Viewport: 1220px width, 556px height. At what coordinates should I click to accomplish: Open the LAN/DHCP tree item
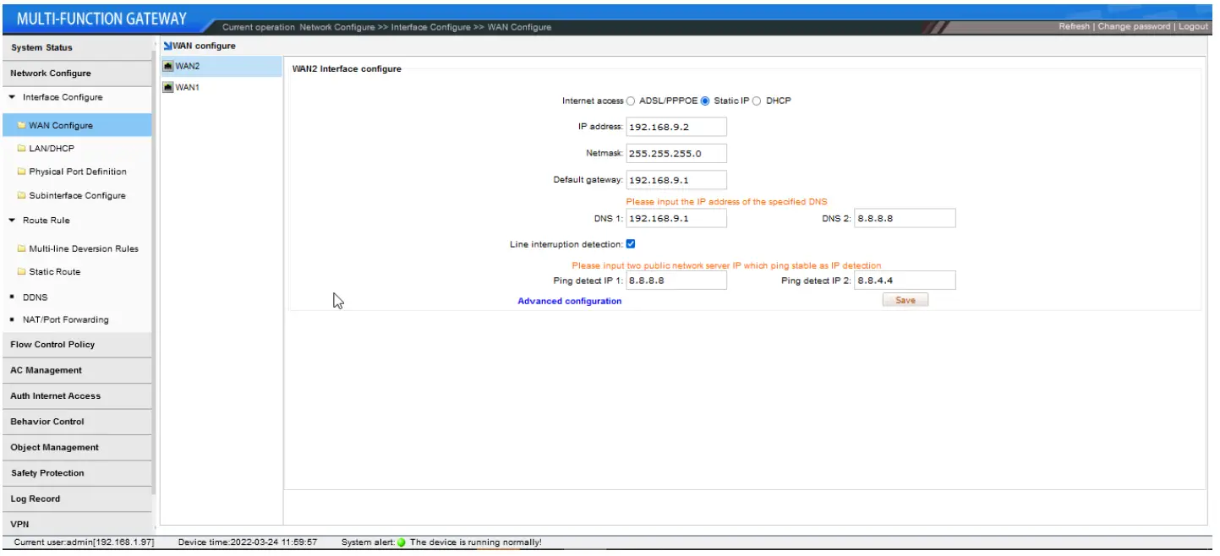tap(52, 149)
